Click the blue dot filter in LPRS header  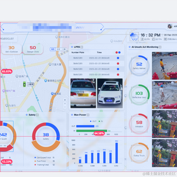119,52
